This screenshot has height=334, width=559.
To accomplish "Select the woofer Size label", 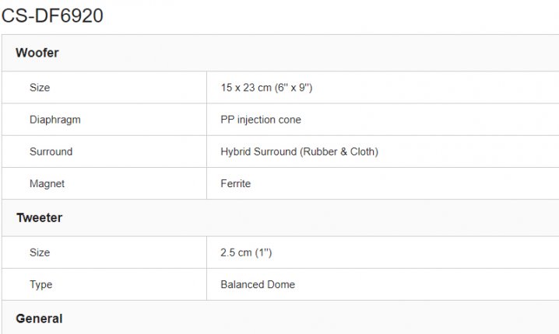I will (x=40, y=88).
